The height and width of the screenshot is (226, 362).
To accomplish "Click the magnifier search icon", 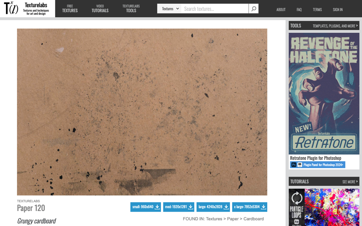I will point(253,9).
